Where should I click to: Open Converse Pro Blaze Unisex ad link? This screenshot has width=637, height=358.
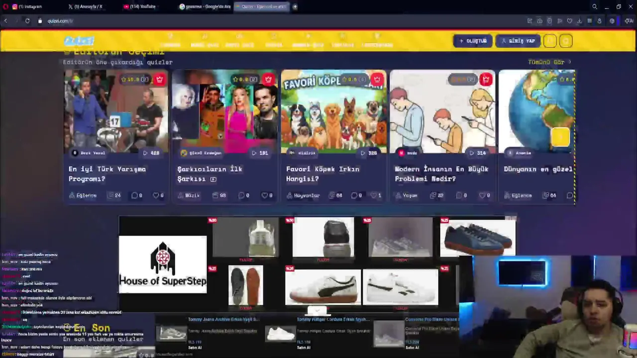point(432,319)
